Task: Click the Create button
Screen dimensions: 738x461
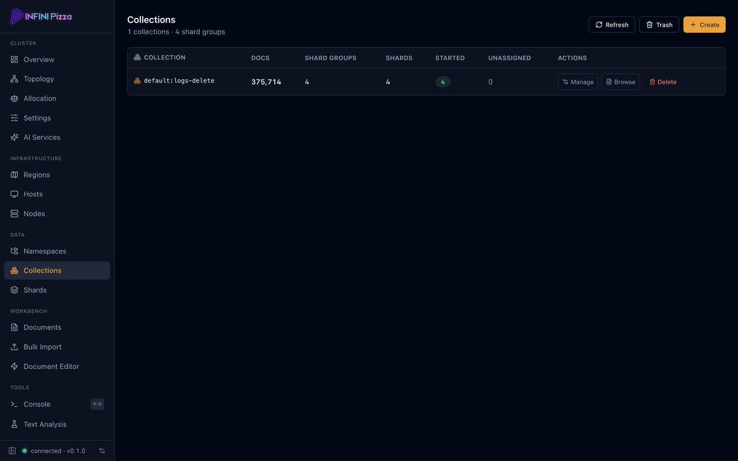Action: (704, 25)
